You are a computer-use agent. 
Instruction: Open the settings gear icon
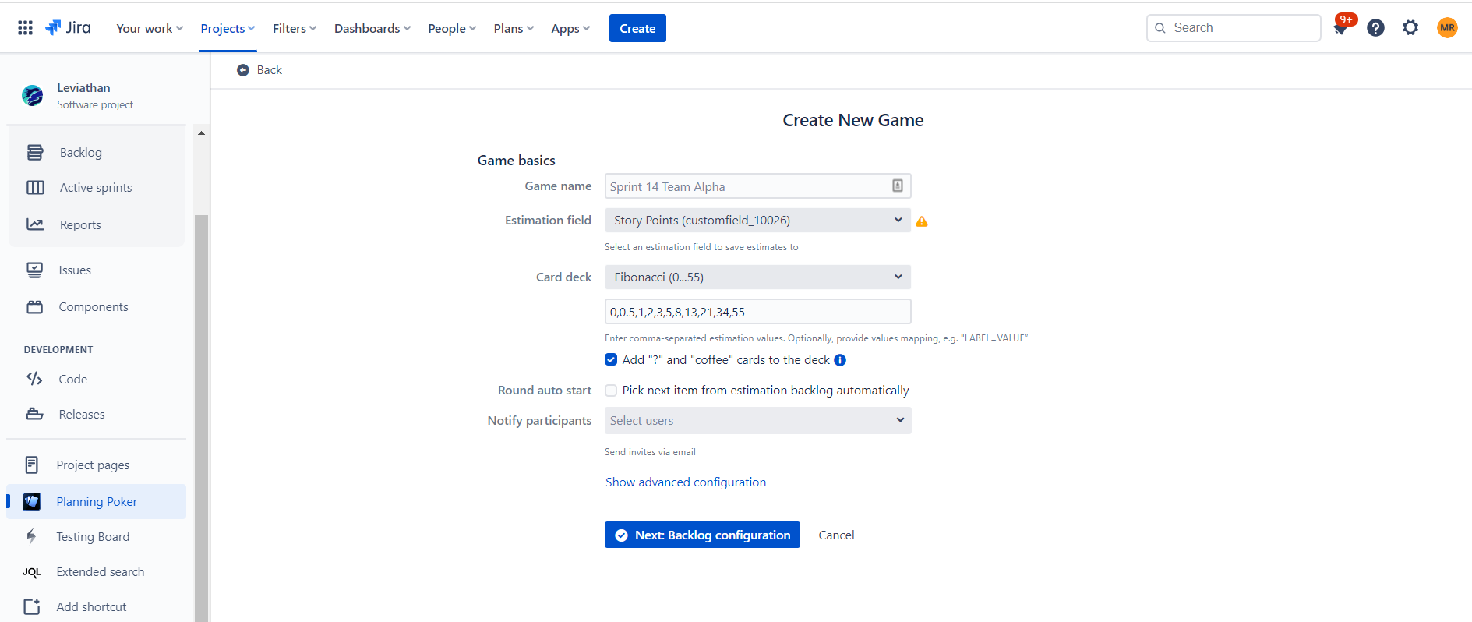point(1410,28)
